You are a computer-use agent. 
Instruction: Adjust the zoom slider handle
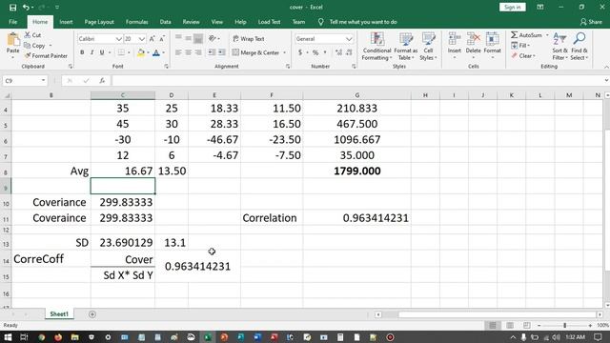(564, 325)
